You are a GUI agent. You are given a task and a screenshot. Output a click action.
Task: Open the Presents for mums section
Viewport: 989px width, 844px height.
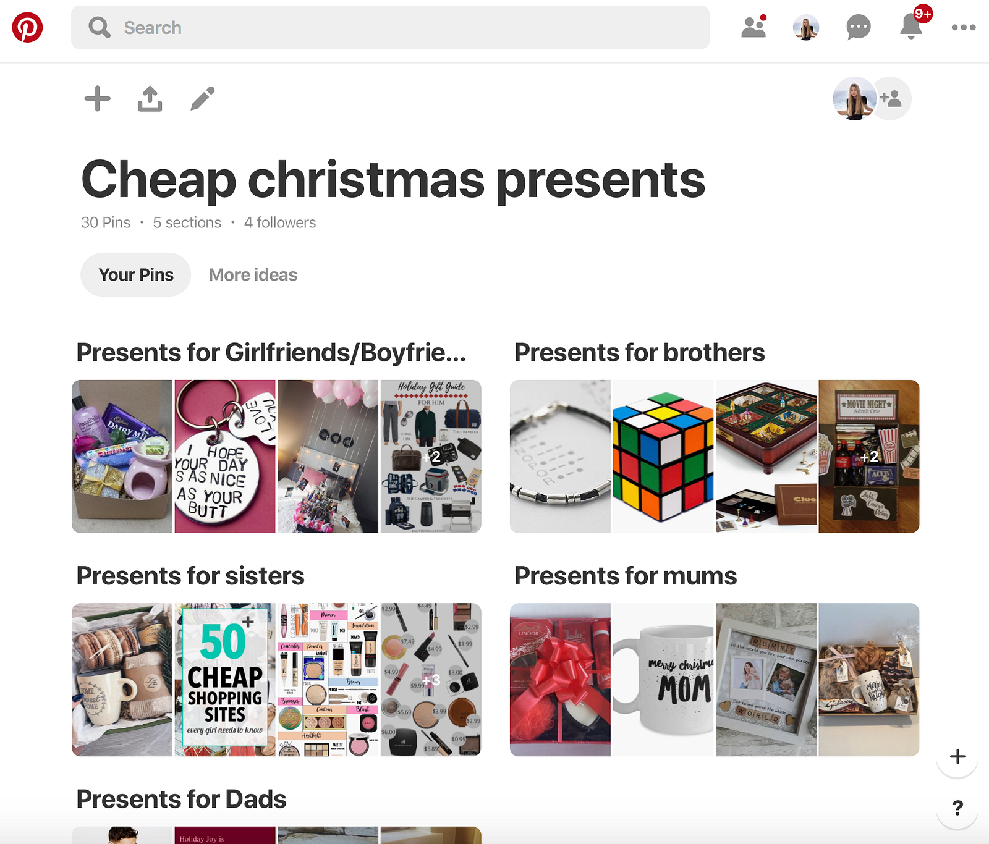pos(626,576)
